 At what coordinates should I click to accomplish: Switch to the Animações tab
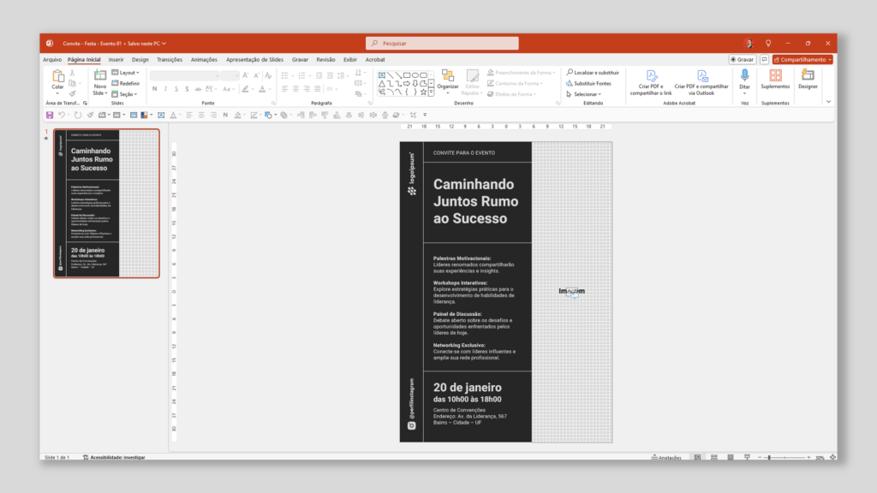[x=204, y=59]
